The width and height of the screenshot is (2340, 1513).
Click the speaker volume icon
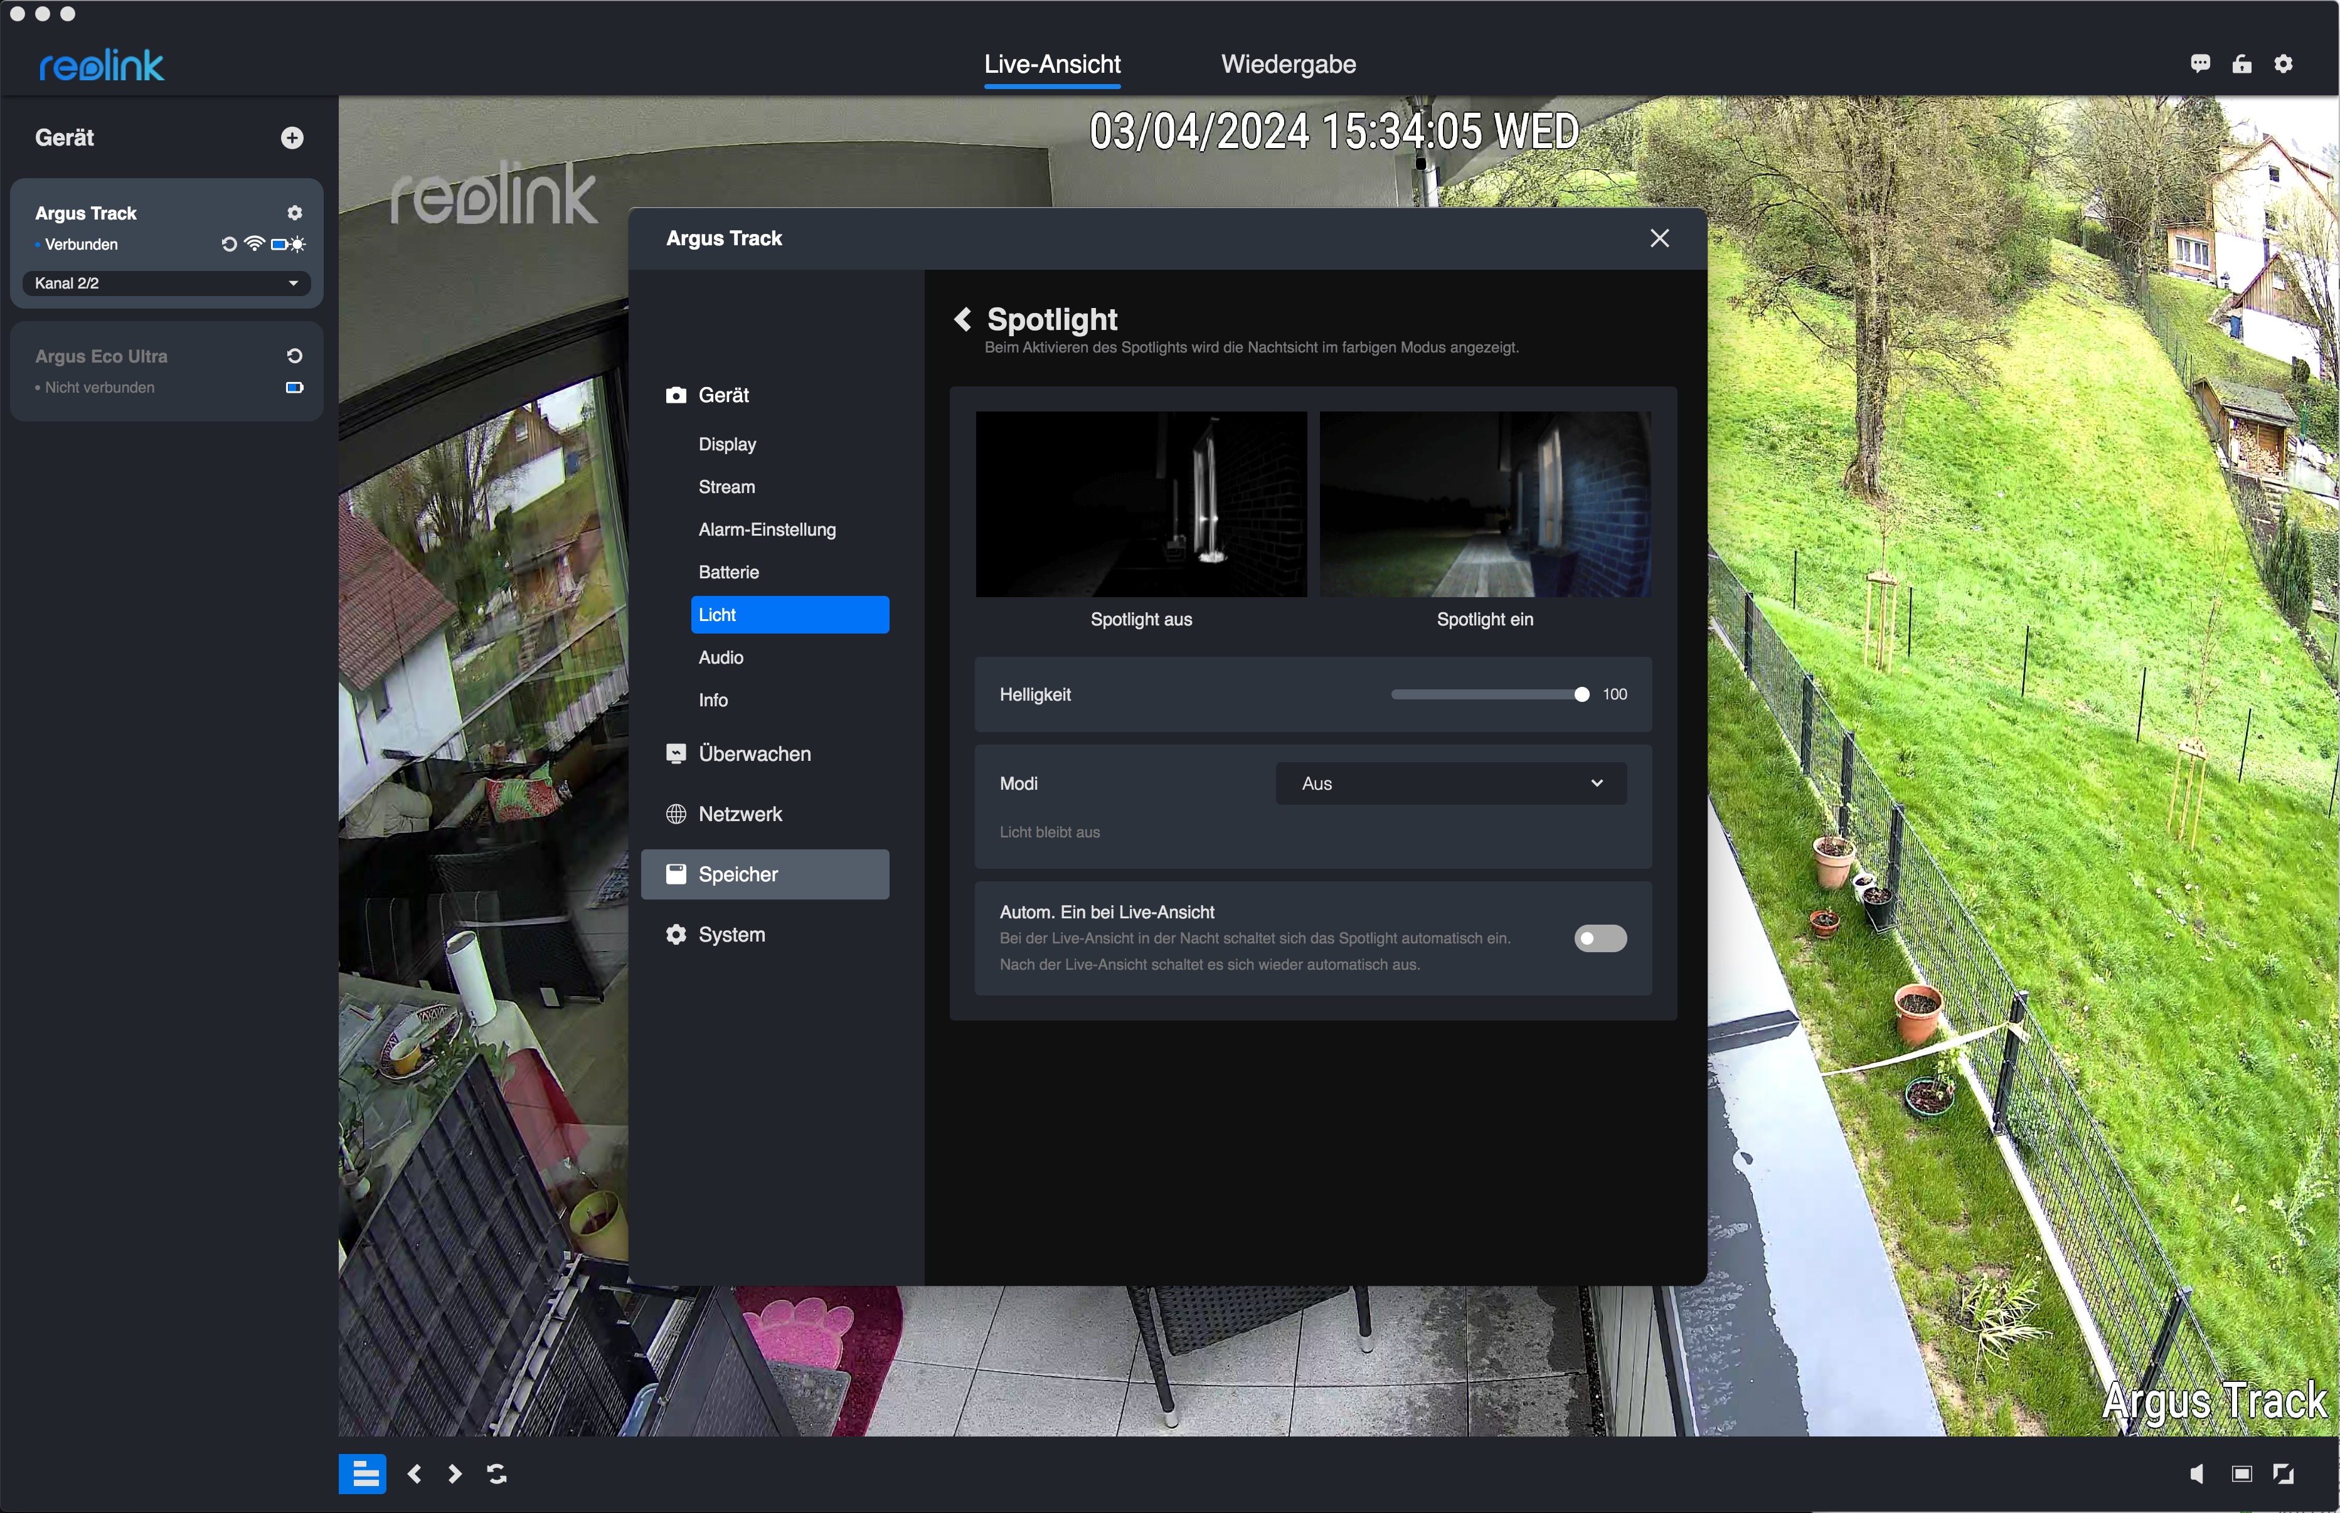point(2196,1473)
